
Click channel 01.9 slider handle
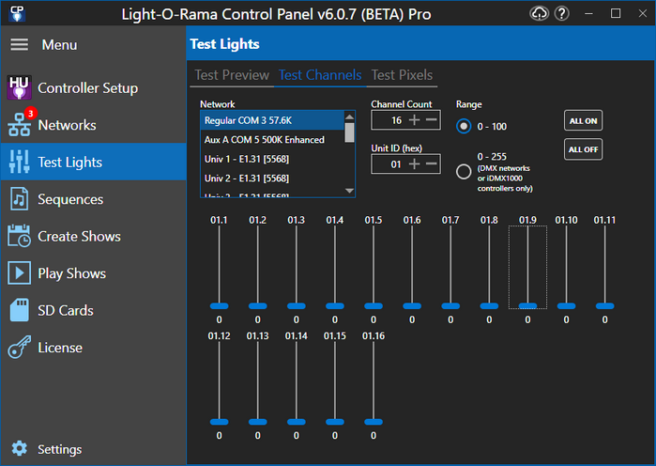(527, 306)
